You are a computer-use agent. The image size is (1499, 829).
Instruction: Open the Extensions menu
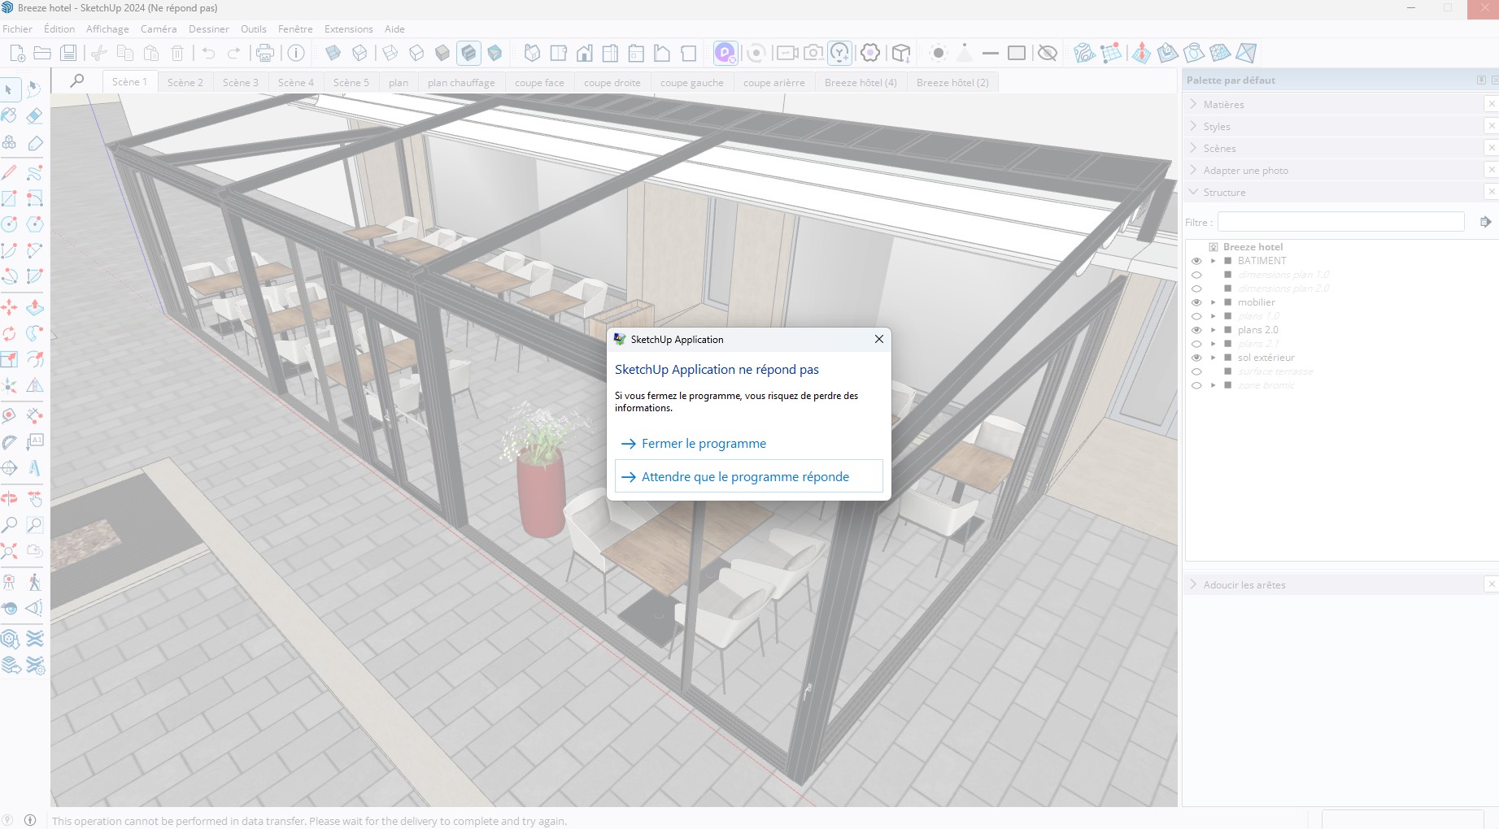(348, 28)
